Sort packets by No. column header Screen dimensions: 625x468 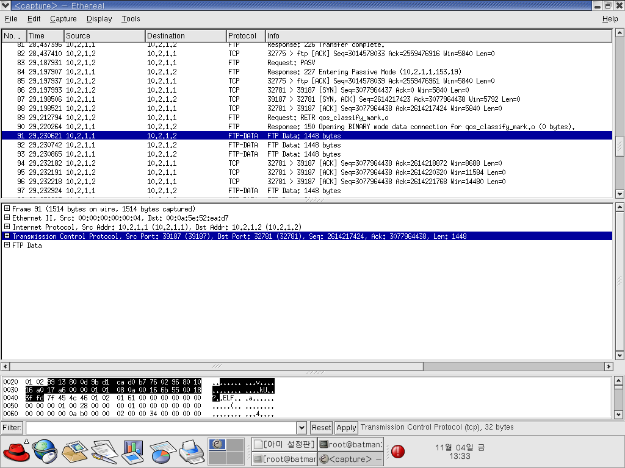pos(14,35)
